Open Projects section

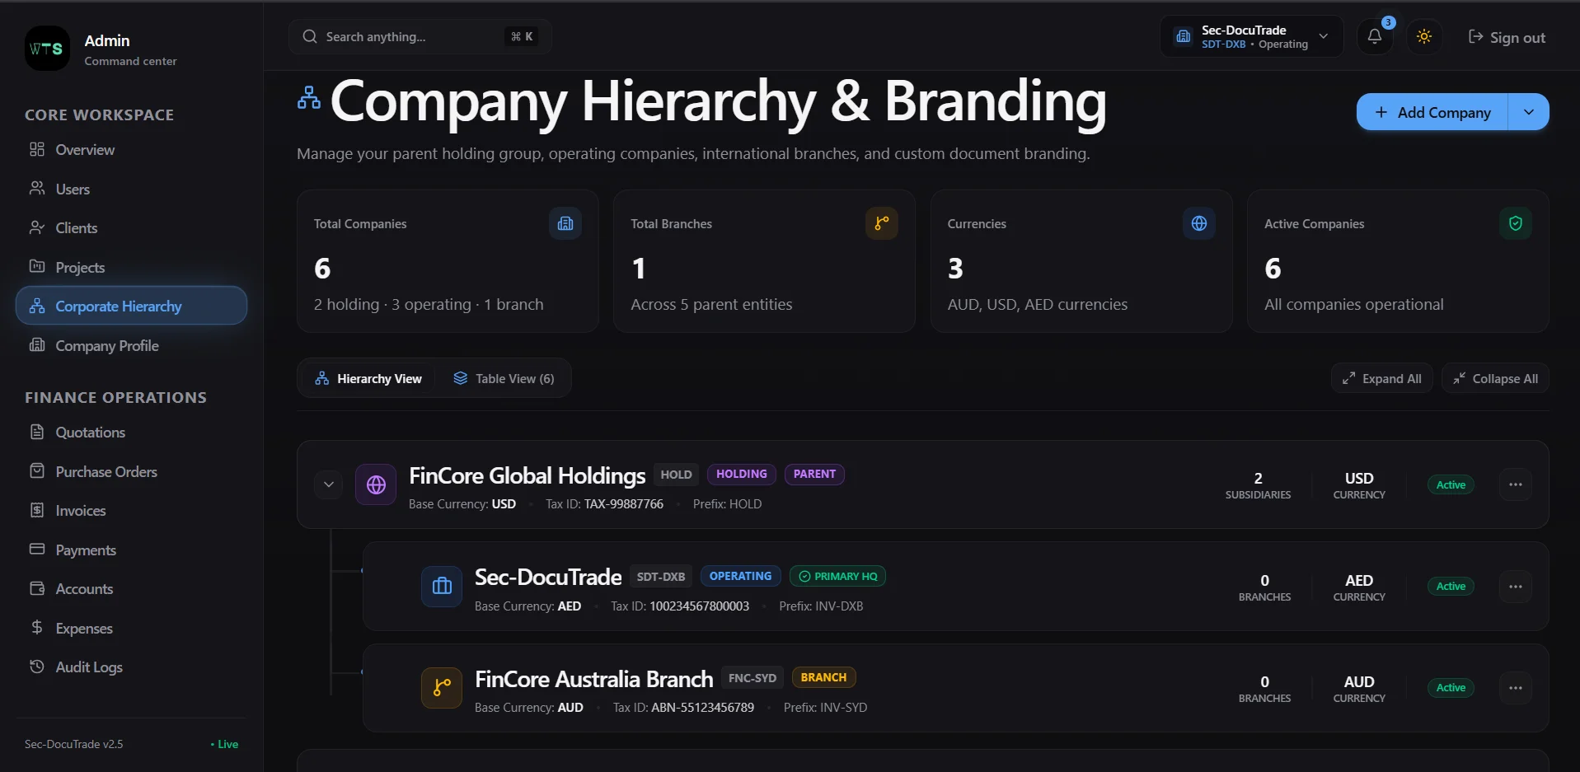131,267
